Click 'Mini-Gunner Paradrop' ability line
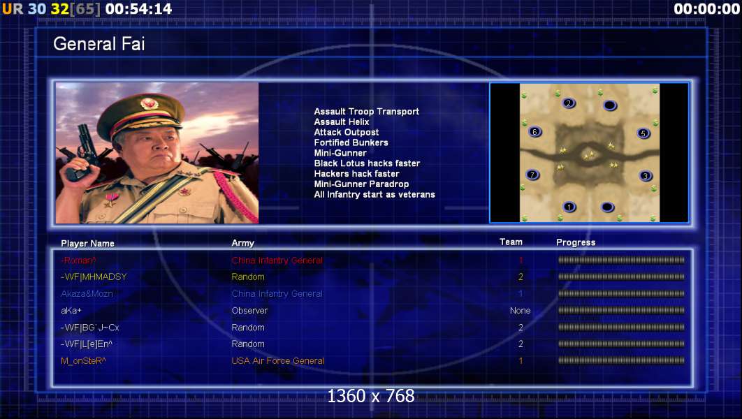742x419 pixels. tap(361, 184)
